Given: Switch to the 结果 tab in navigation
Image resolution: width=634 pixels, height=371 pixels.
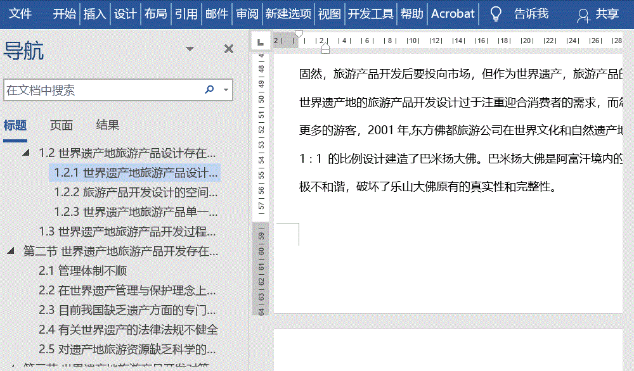Looking at the screenshot, I should (109, 125).
